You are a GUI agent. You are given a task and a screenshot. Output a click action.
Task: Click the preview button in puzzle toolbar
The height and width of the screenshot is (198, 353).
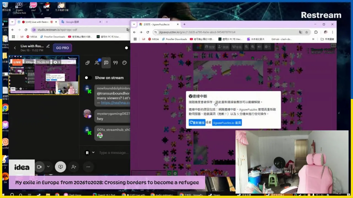pos(210,47)
